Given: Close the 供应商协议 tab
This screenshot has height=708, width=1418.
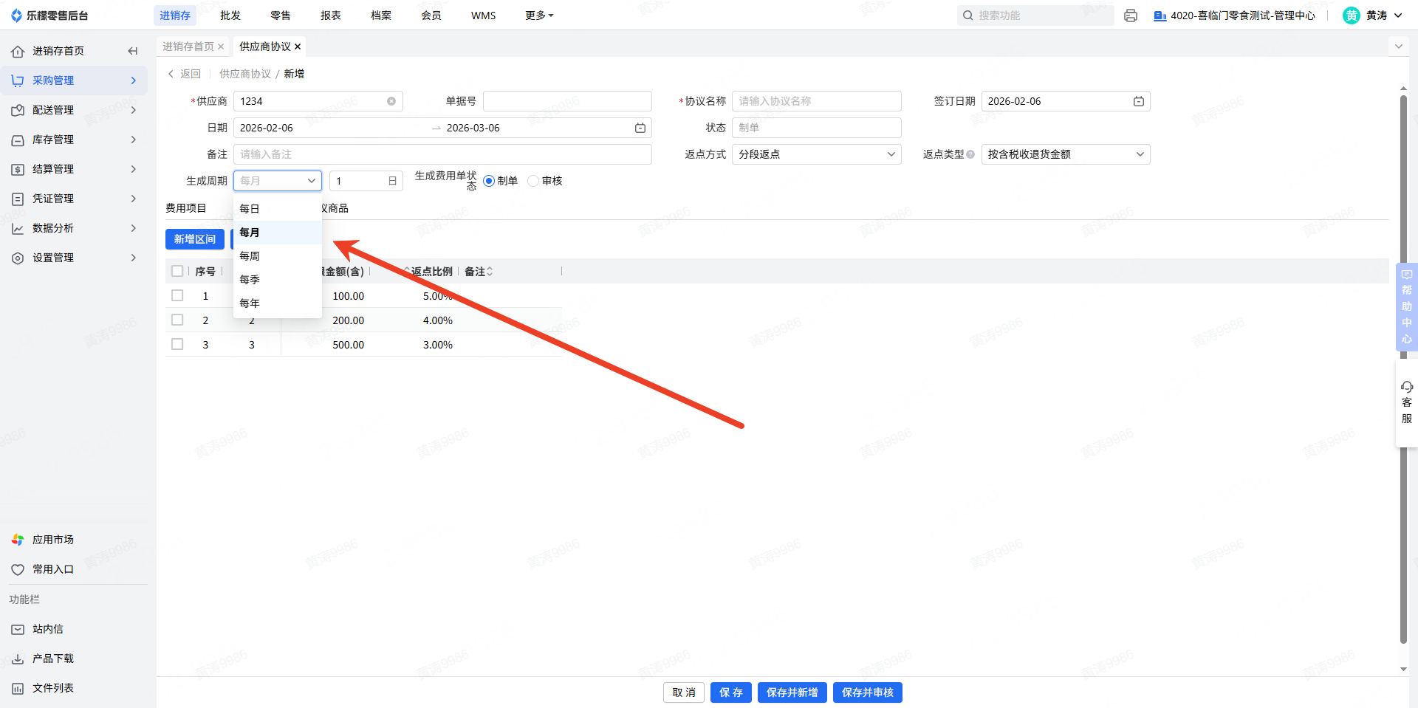Looking at the screenshot, I should point(298,47).
